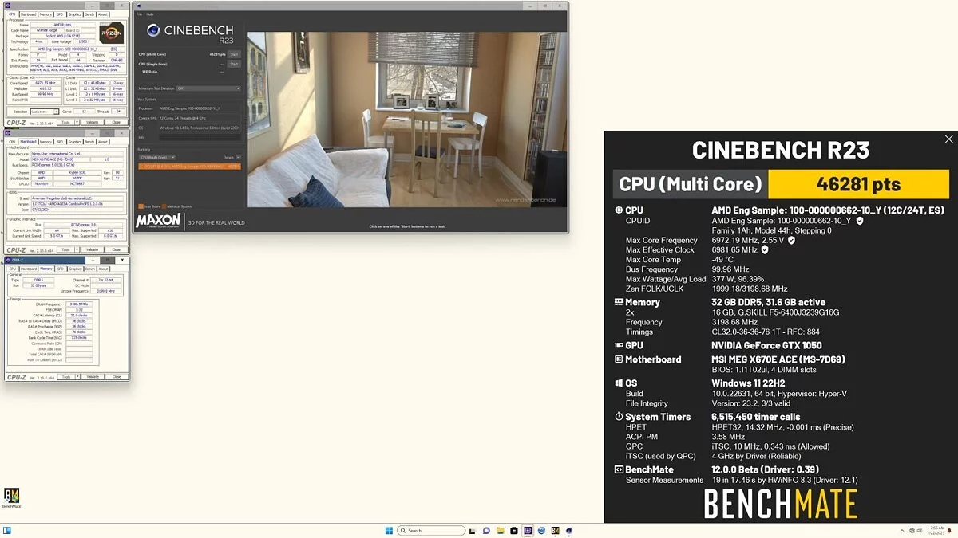
Task: Select the purple CPU-Z taskbar icon
Action: click(x=528, y=531)
